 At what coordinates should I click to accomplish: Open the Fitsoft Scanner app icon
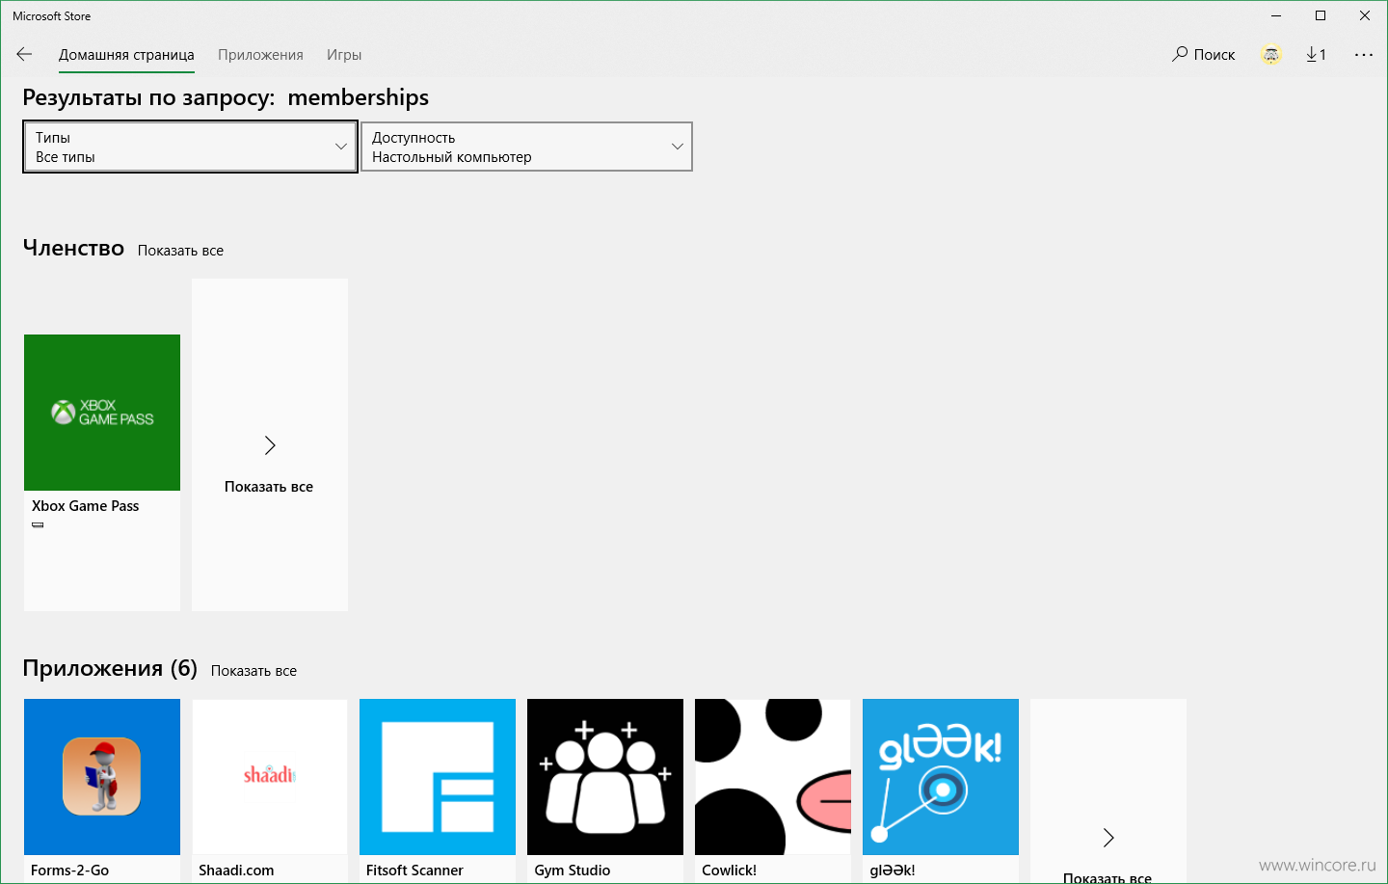(438, 777)
